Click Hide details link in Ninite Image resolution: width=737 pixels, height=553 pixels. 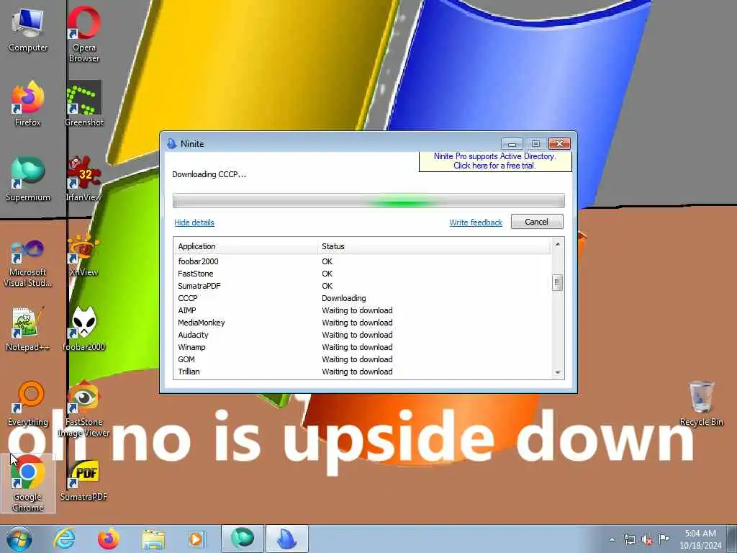pyautogui.click(x=194, y=222)
